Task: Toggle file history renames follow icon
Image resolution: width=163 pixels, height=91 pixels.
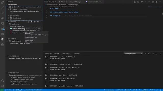Action: [x=35, y=22]
